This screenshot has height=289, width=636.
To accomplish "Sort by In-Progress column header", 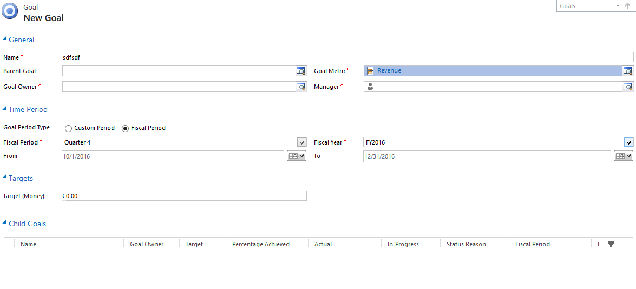I will click(403, 244).
